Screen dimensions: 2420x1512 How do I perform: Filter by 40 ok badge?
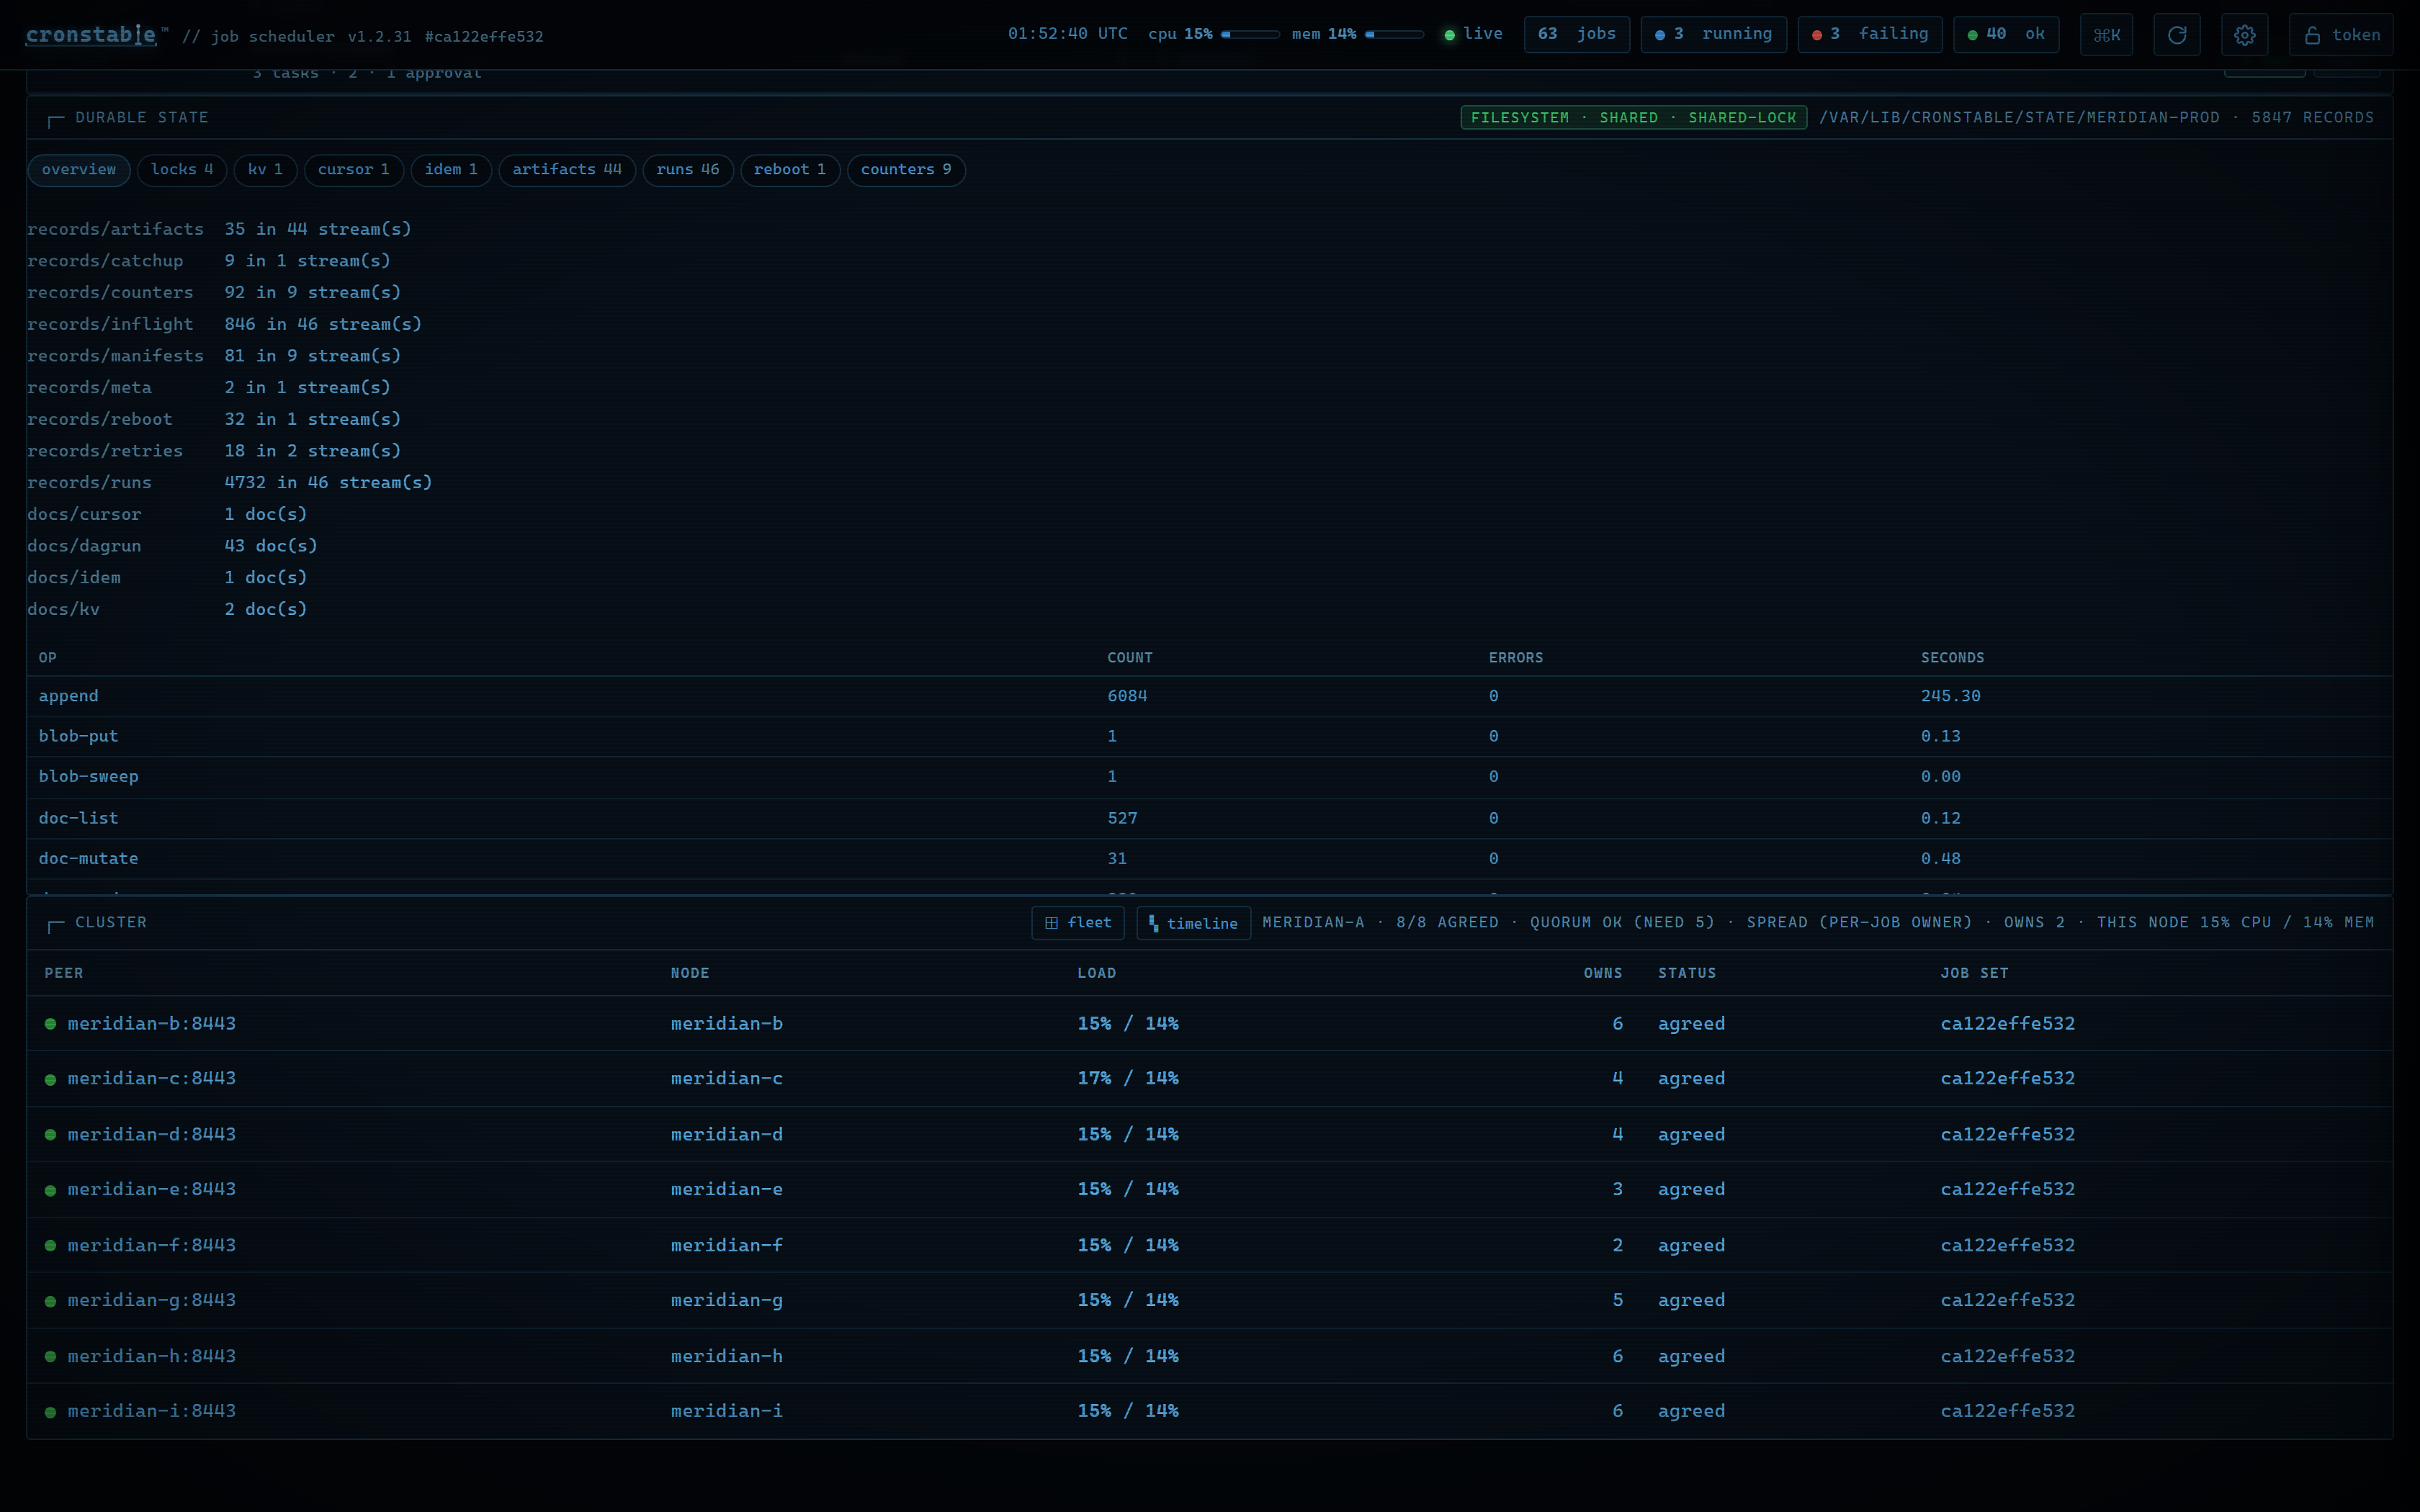(x=2006, y=34)
